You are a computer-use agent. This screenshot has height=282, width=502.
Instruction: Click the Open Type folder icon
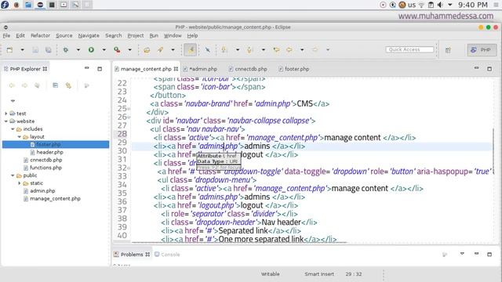click(147, 50)
